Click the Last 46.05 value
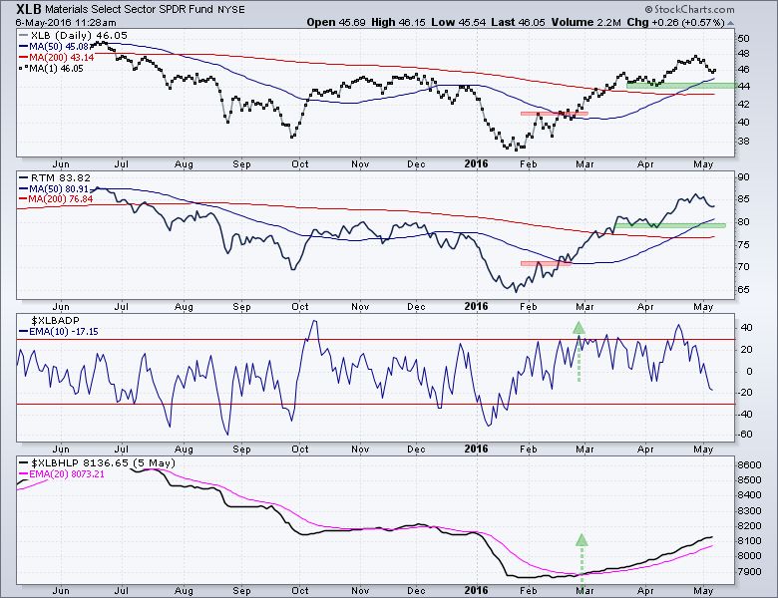 [518, 22]
